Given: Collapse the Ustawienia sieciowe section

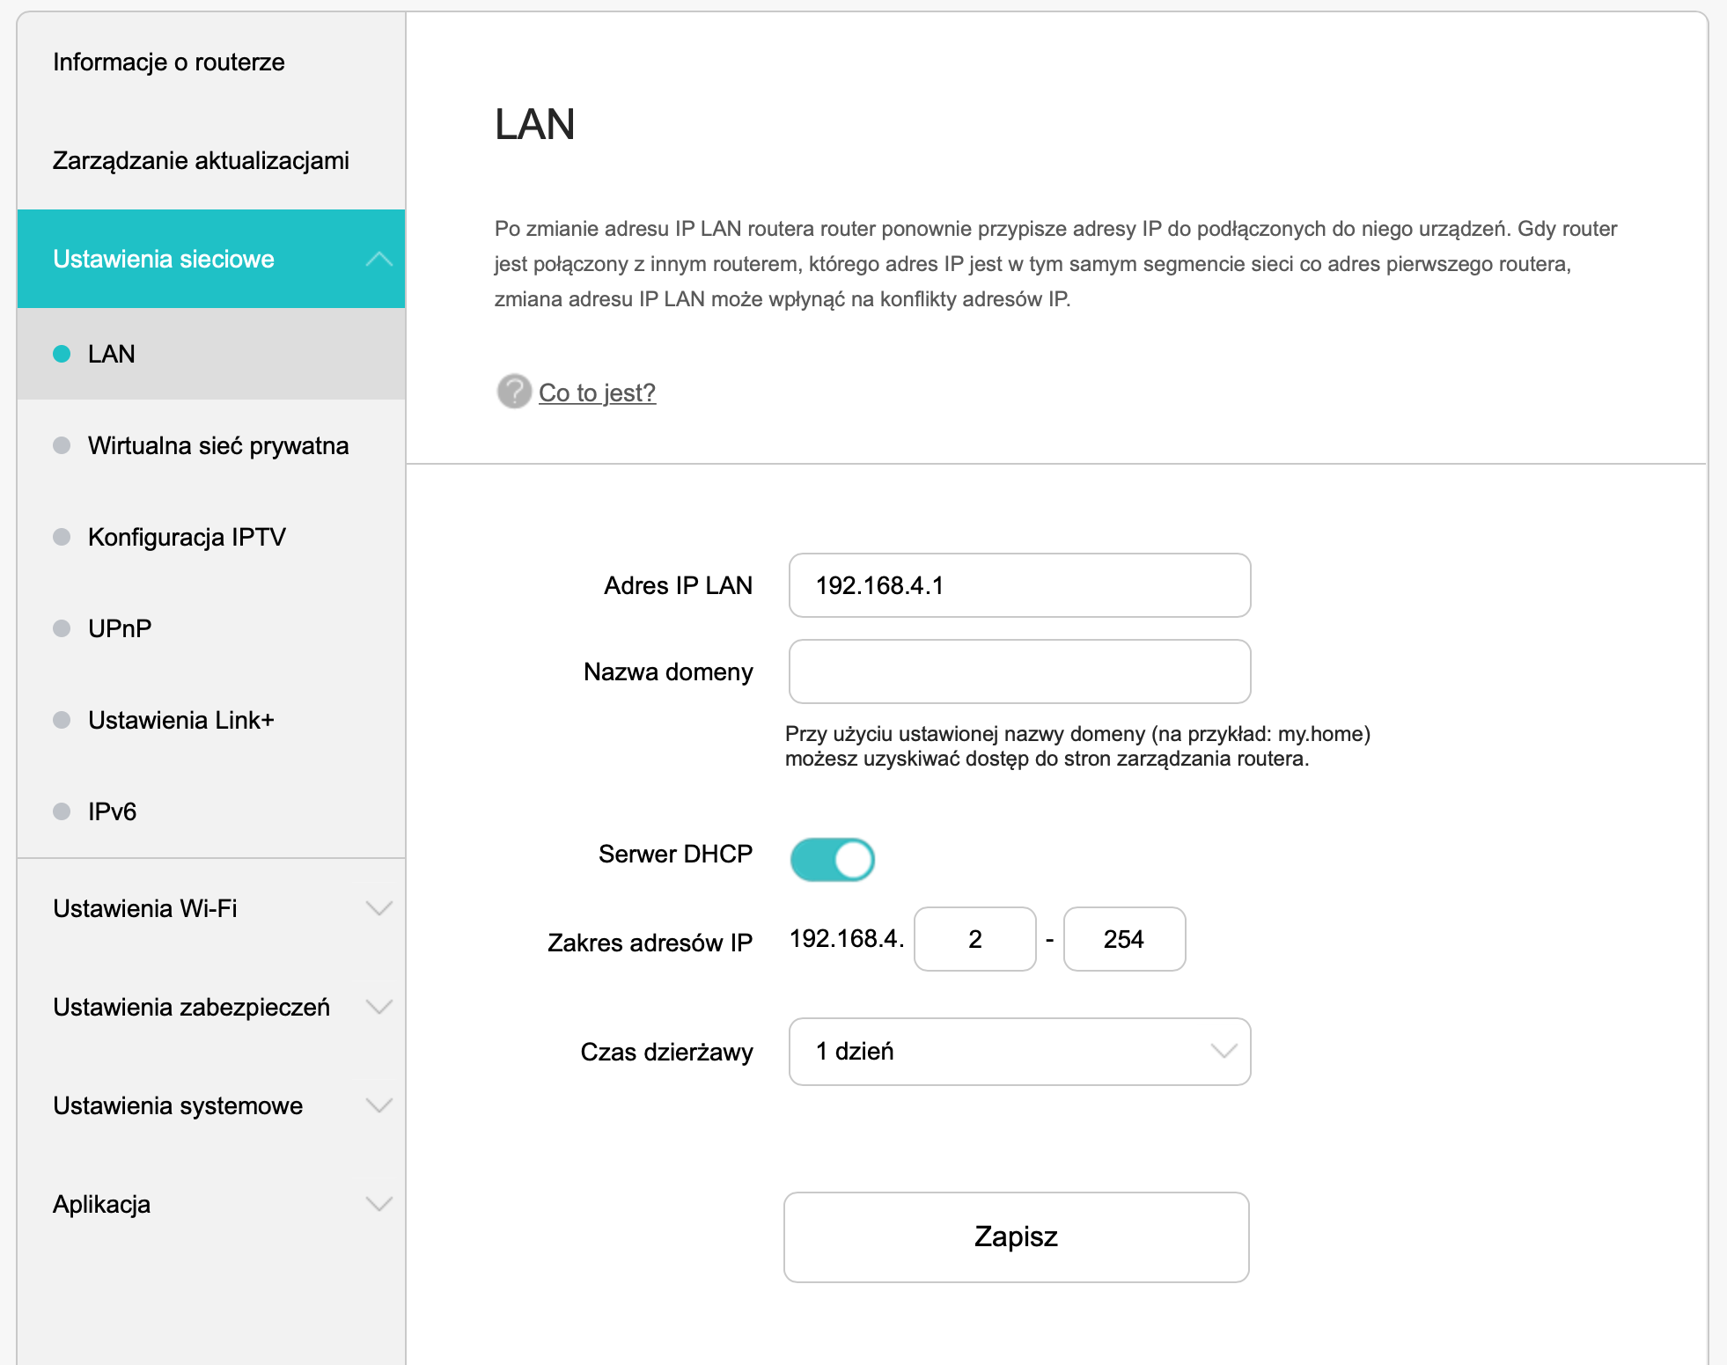Looking at the screenshot, I should coord(378,259).
